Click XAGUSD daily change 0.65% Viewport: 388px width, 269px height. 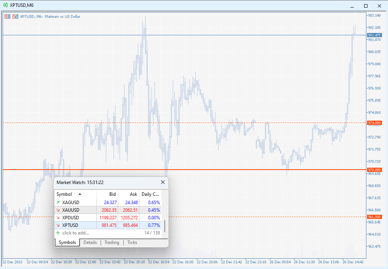pyautogui.click(x=154, y=203)
